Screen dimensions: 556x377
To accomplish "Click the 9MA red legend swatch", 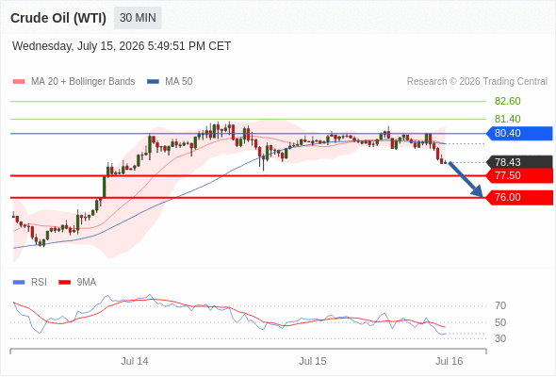I will [64, 283].
